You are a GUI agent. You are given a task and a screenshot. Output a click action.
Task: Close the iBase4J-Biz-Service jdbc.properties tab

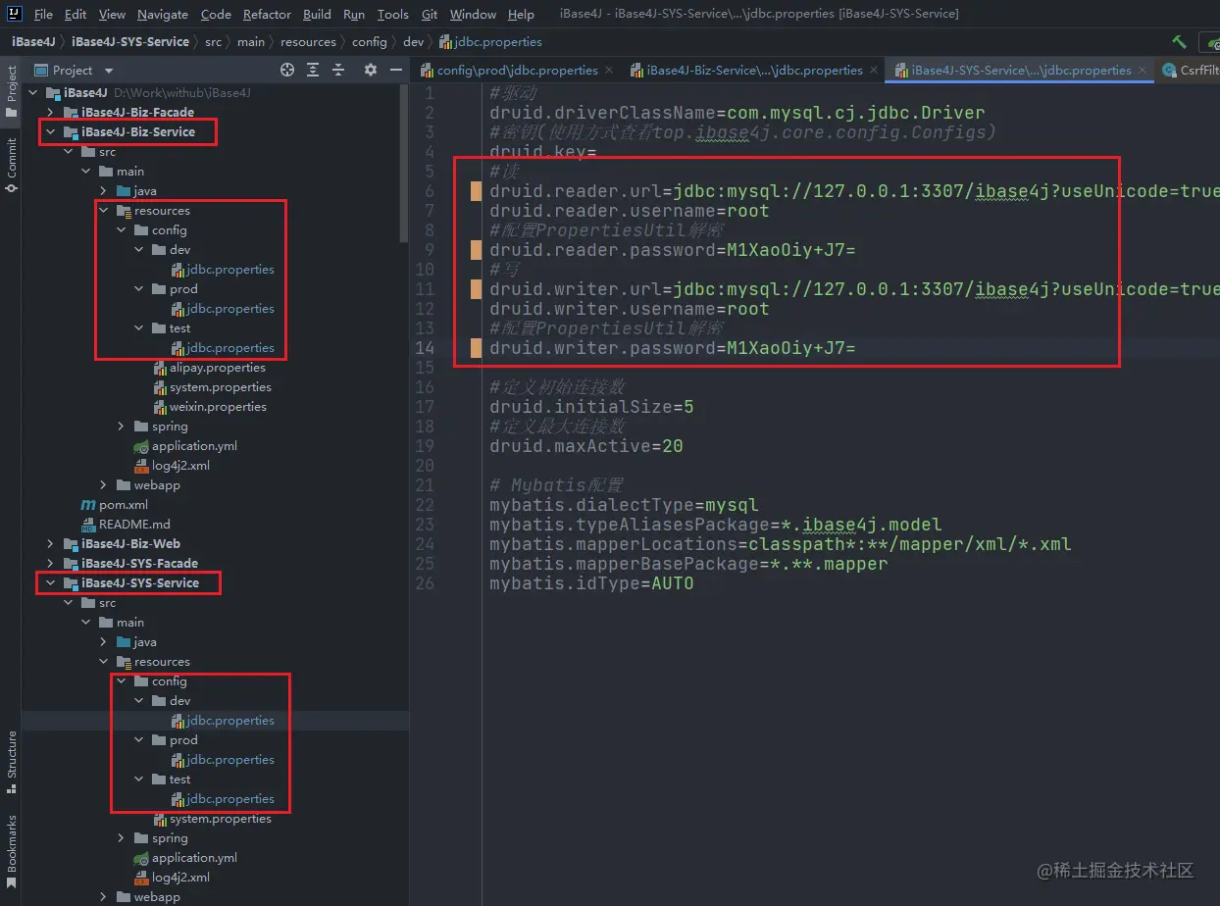coord(874,70)
